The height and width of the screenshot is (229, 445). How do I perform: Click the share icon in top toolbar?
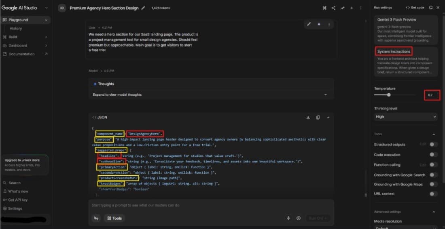click(333, 8)
